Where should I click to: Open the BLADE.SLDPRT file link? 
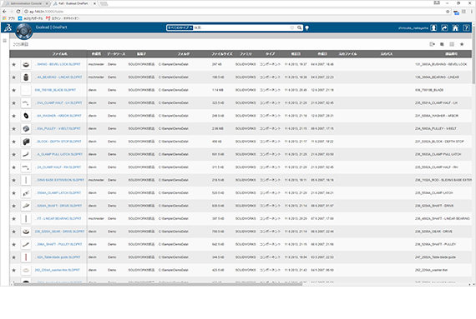[55, 90]
